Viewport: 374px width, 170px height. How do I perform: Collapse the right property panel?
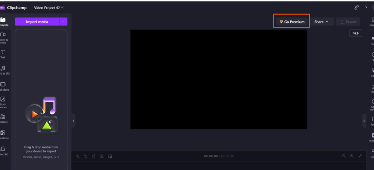[x=364, y=121]
